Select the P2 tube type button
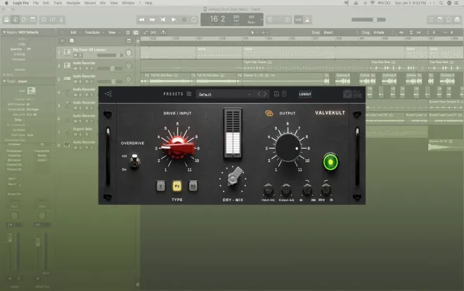 click(x=193, y=187)
